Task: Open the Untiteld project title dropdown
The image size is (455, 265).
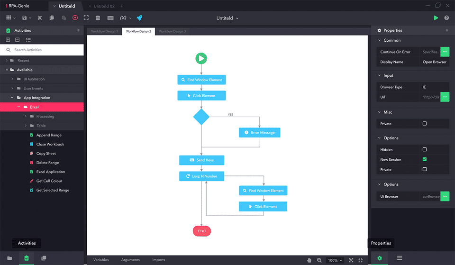Action: pos(227,18)
